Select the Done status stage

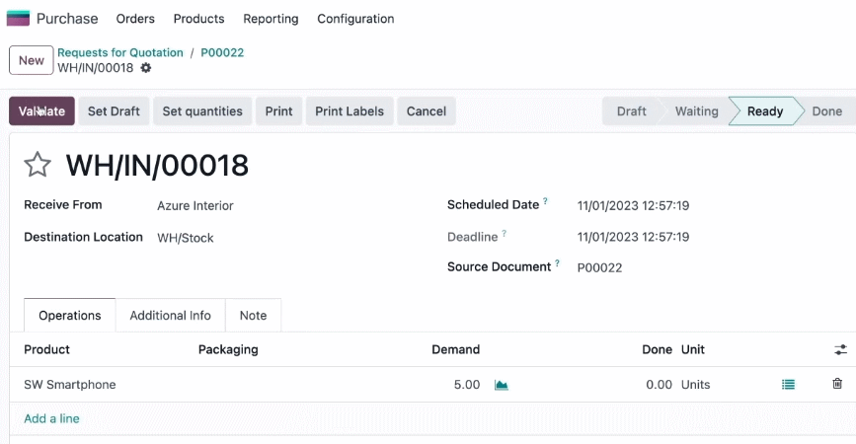826,111
